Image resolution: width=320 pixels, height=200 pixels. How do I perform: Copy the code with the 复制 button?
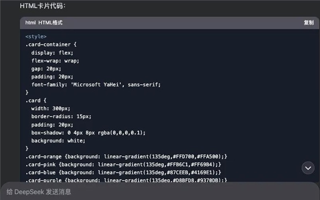tap(309, 22)
